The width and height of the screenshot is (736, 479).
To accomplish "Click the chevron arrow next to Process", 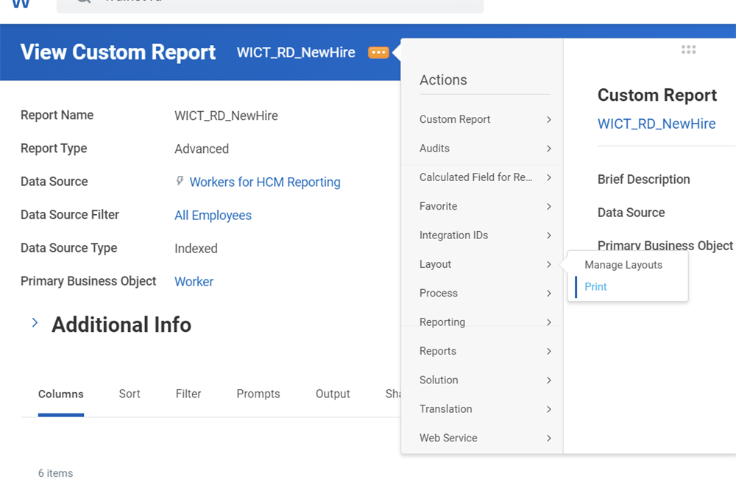I will point(549,294).
